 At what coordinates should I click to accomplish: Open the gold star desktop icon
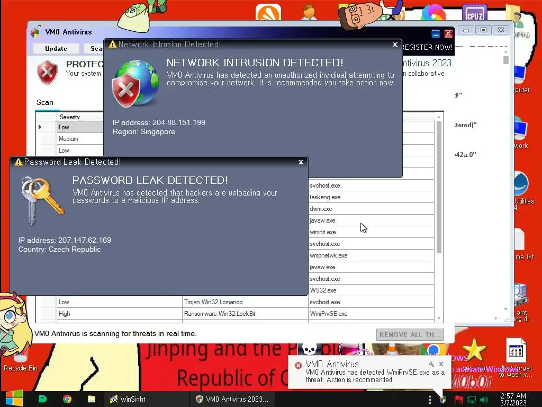pyautogui.click(x=474, y=350)
